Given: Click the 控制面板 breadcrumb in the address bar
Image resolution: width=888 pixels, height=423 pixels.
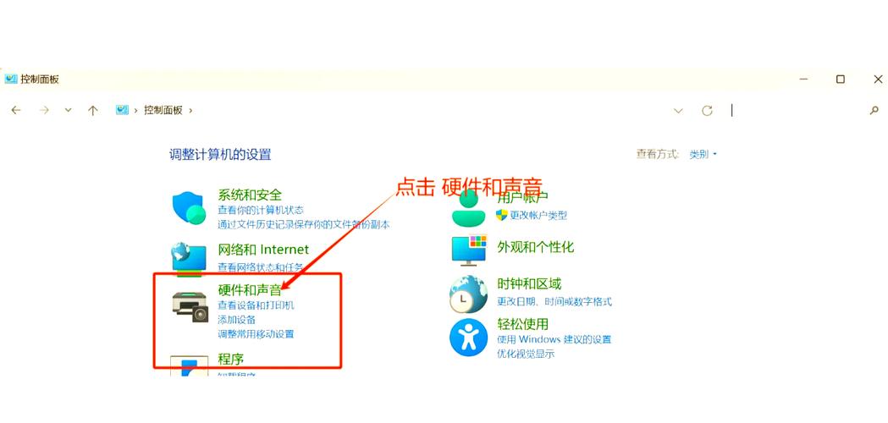Looking at the screenshot, I should [163, 111].
